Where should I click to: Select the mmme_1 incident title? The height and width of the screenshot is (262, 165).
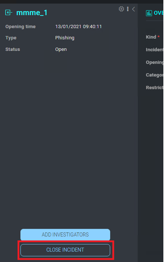point(32,13)
